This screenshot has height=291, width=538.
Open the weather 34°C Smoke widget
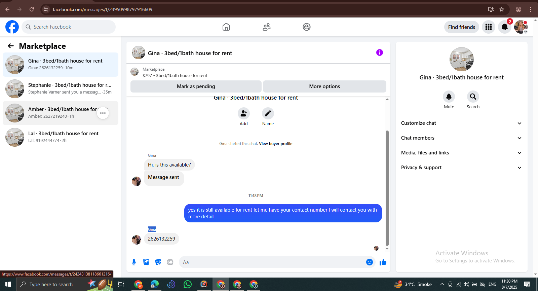[x=413, y=284]
